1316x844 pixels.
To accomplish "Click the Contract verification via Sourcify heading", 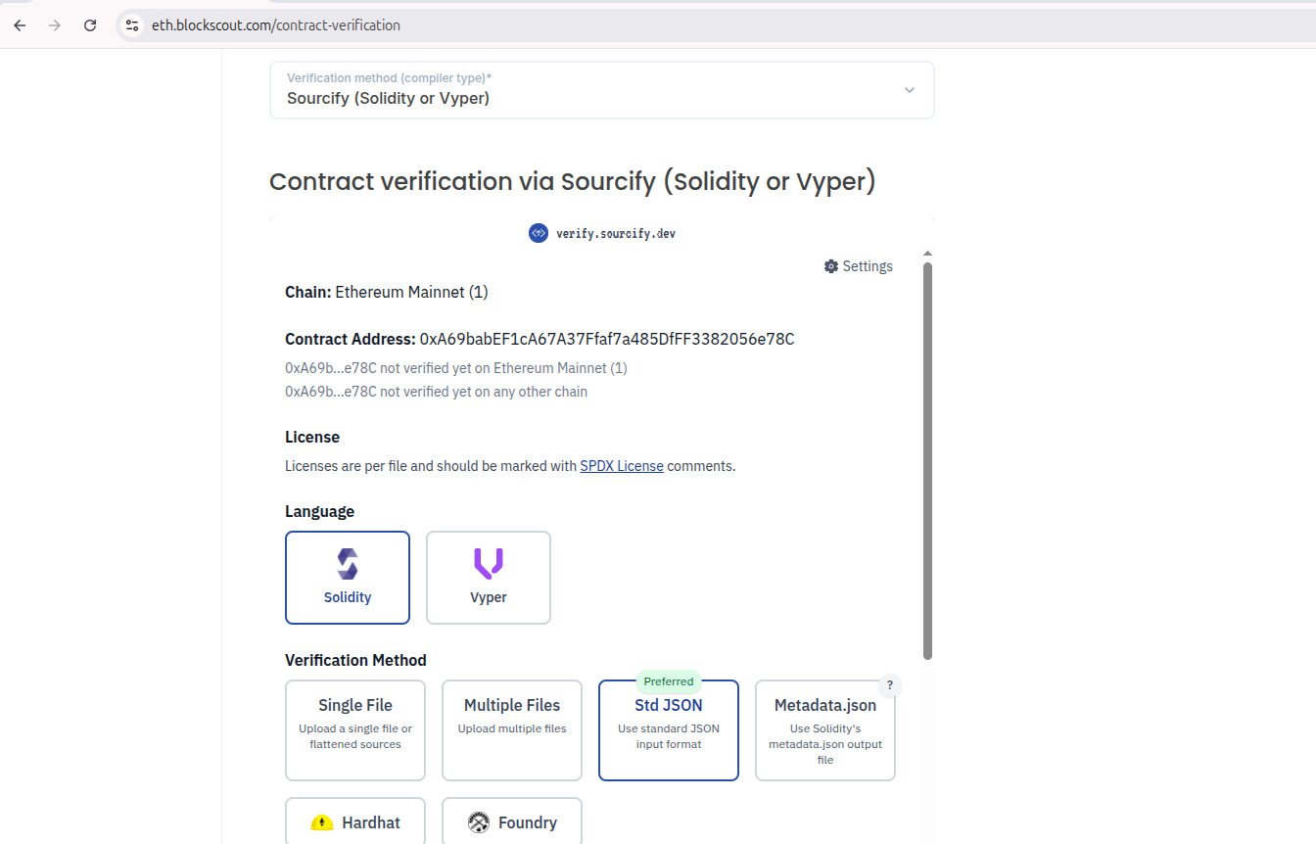I will coord(573,182).
